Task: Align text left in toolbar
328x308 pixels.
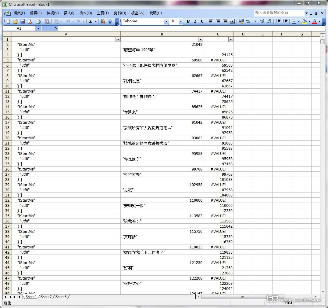Action: [x=211, y=21]
